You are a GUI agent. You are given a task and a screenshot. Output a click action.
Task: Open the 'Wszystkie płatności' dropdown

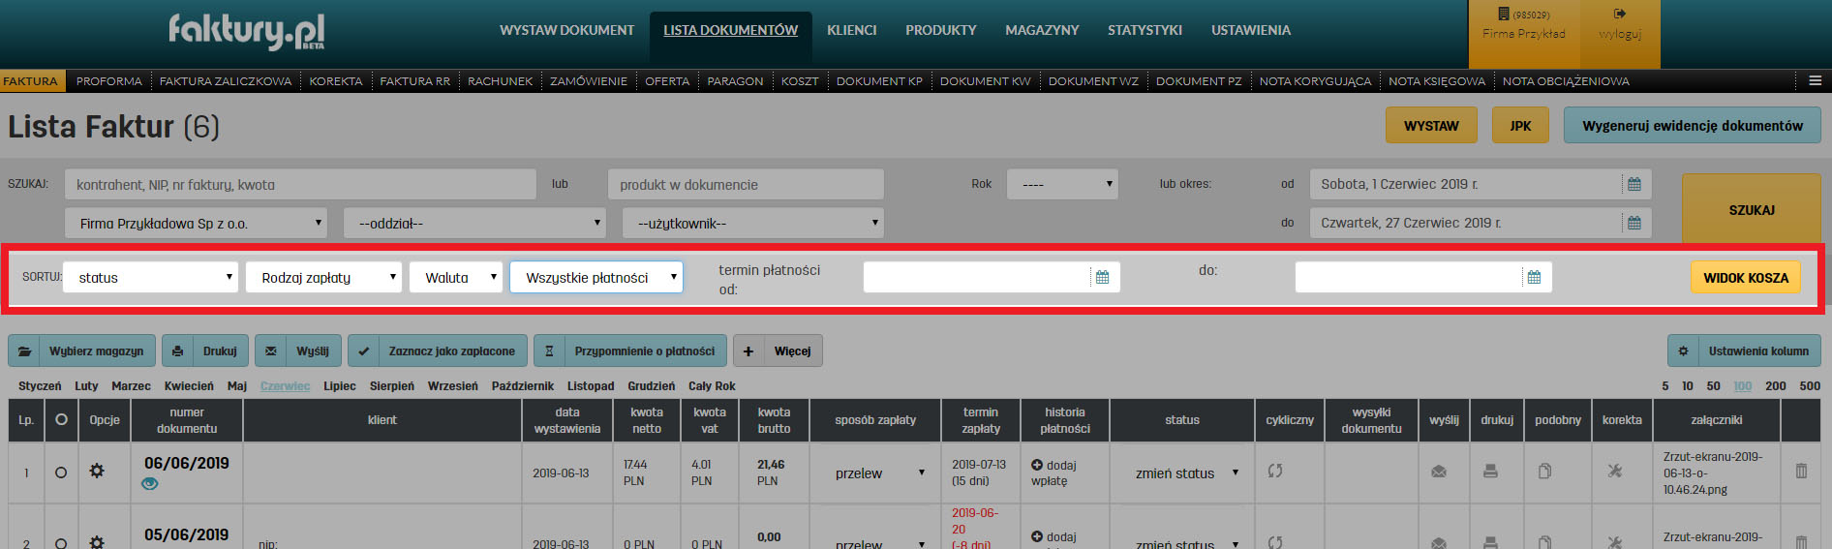tap(596, 278)
